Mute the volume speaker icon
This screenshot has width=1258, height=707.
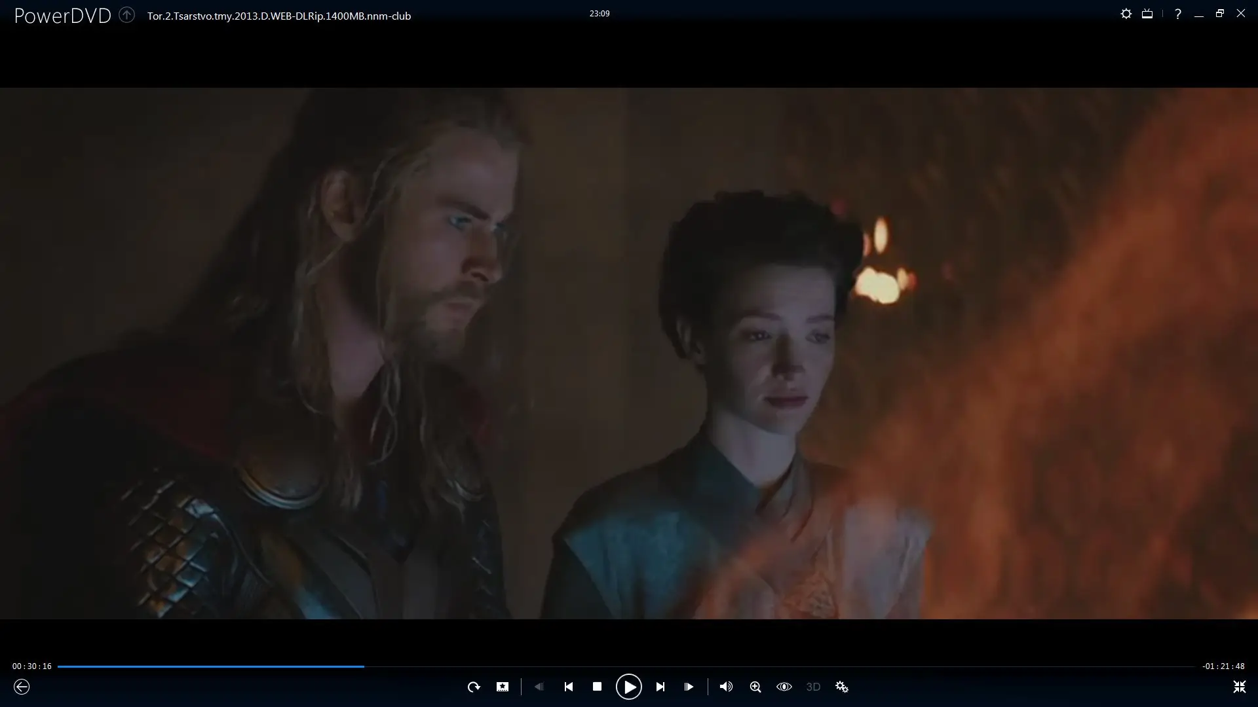[x=726, y=687]
